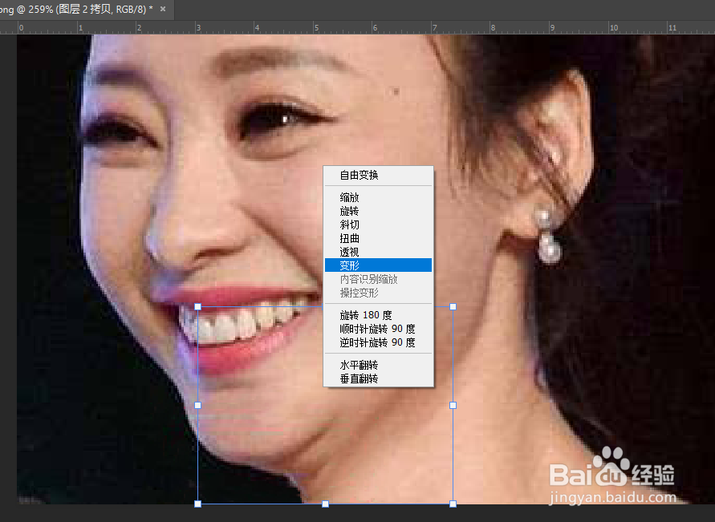Click the horizontal ruler at mark 5
715x522 pixels.
pyautogui.click(x=315, y=28)
